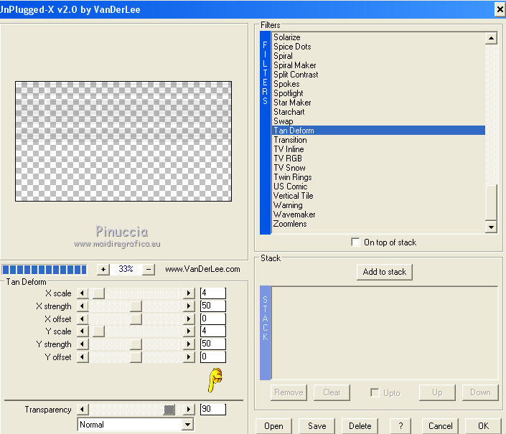Close the UnPlugged-X dialog window
Image resolution: width=506 pixels, height=434 pixels.
click(x=499, y=9)
